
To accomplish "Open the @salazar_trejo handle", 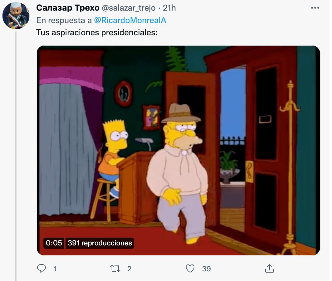I will (129, 8).
